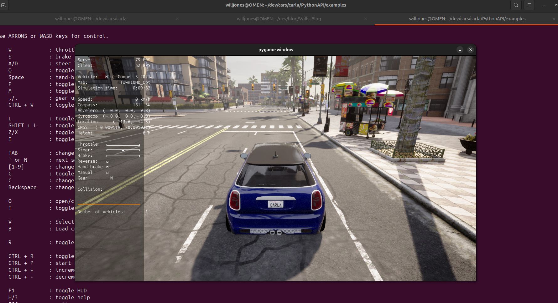Click the 'Height:' readout
This screenshot has width=558, height=303.
click(114, 133)
